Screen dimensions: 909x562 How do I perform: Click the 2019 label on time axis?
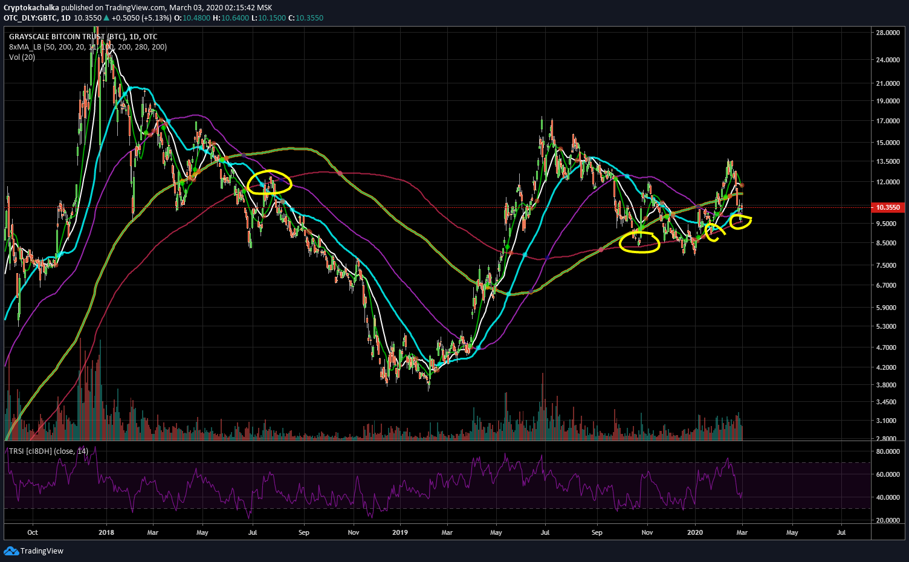(400, 532)
